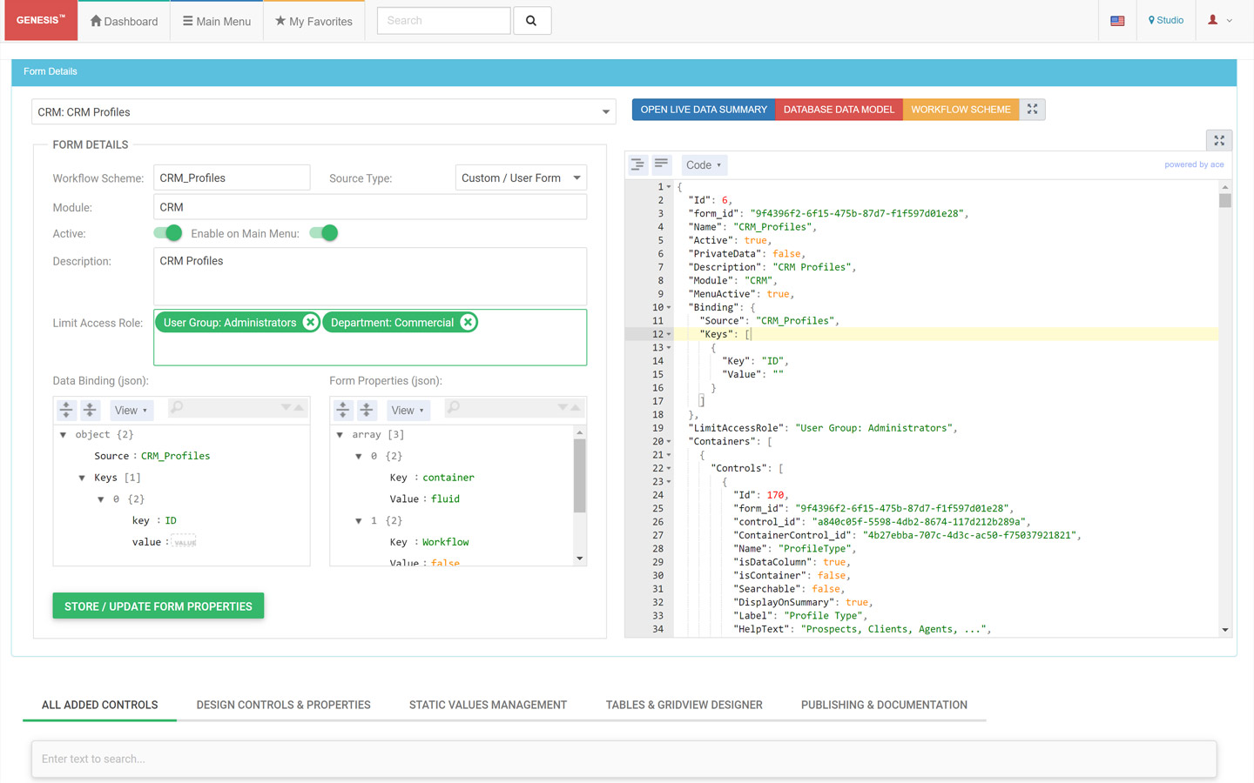This screenshot has height=783, width=1254.
Task: Open the Source Type dropdown
Action: [x=521, y=178]
